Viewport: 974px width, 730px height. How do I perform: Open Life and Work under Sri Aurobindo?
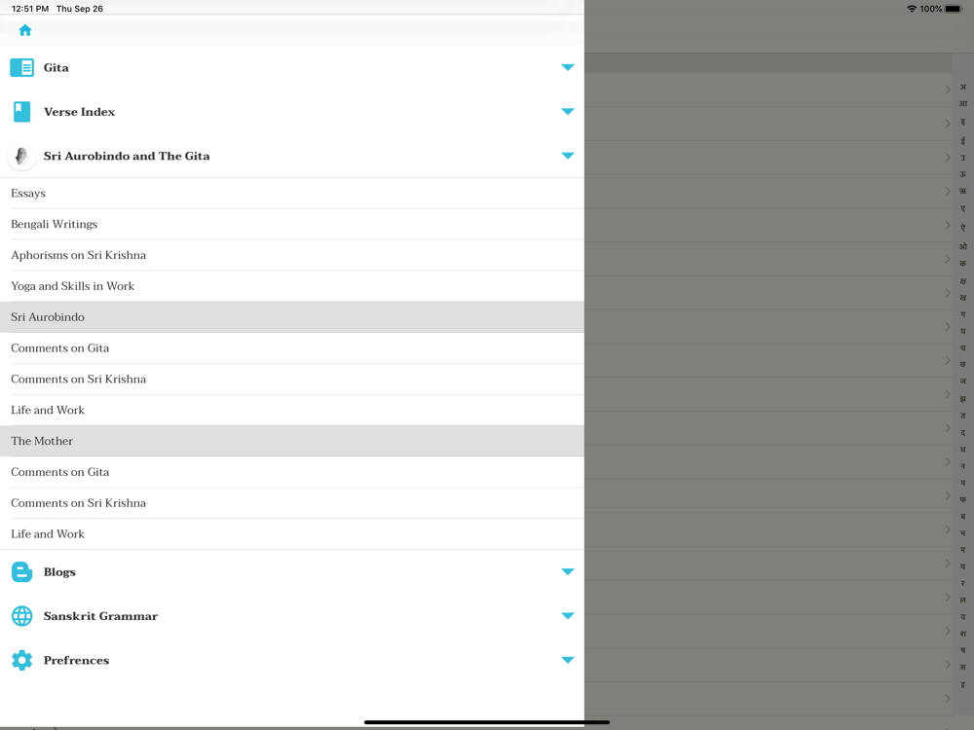[292, 411]
